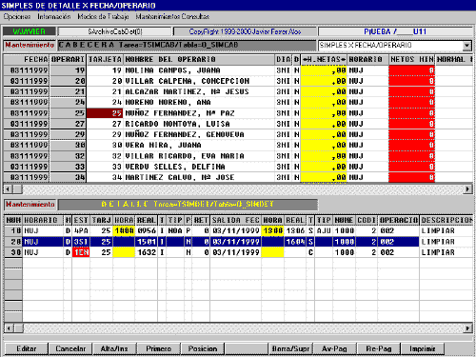Select row ALCAZAR MARTINEZ, Mª JESUS
The width and height of the screenshot is (476, 357).
click(x=238, y=91)
